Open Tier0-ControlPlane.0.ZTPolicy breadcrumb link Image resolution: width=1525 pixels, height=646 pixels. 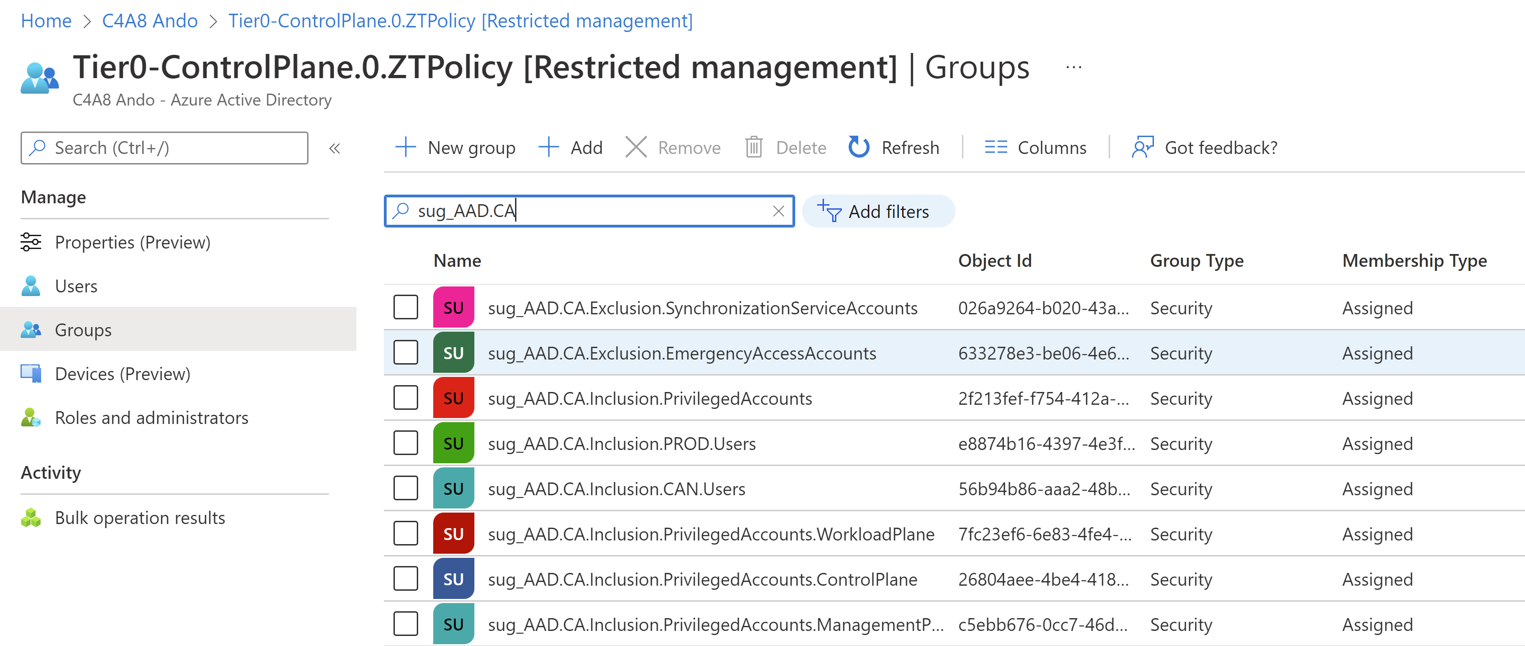[x=461, y=21]
